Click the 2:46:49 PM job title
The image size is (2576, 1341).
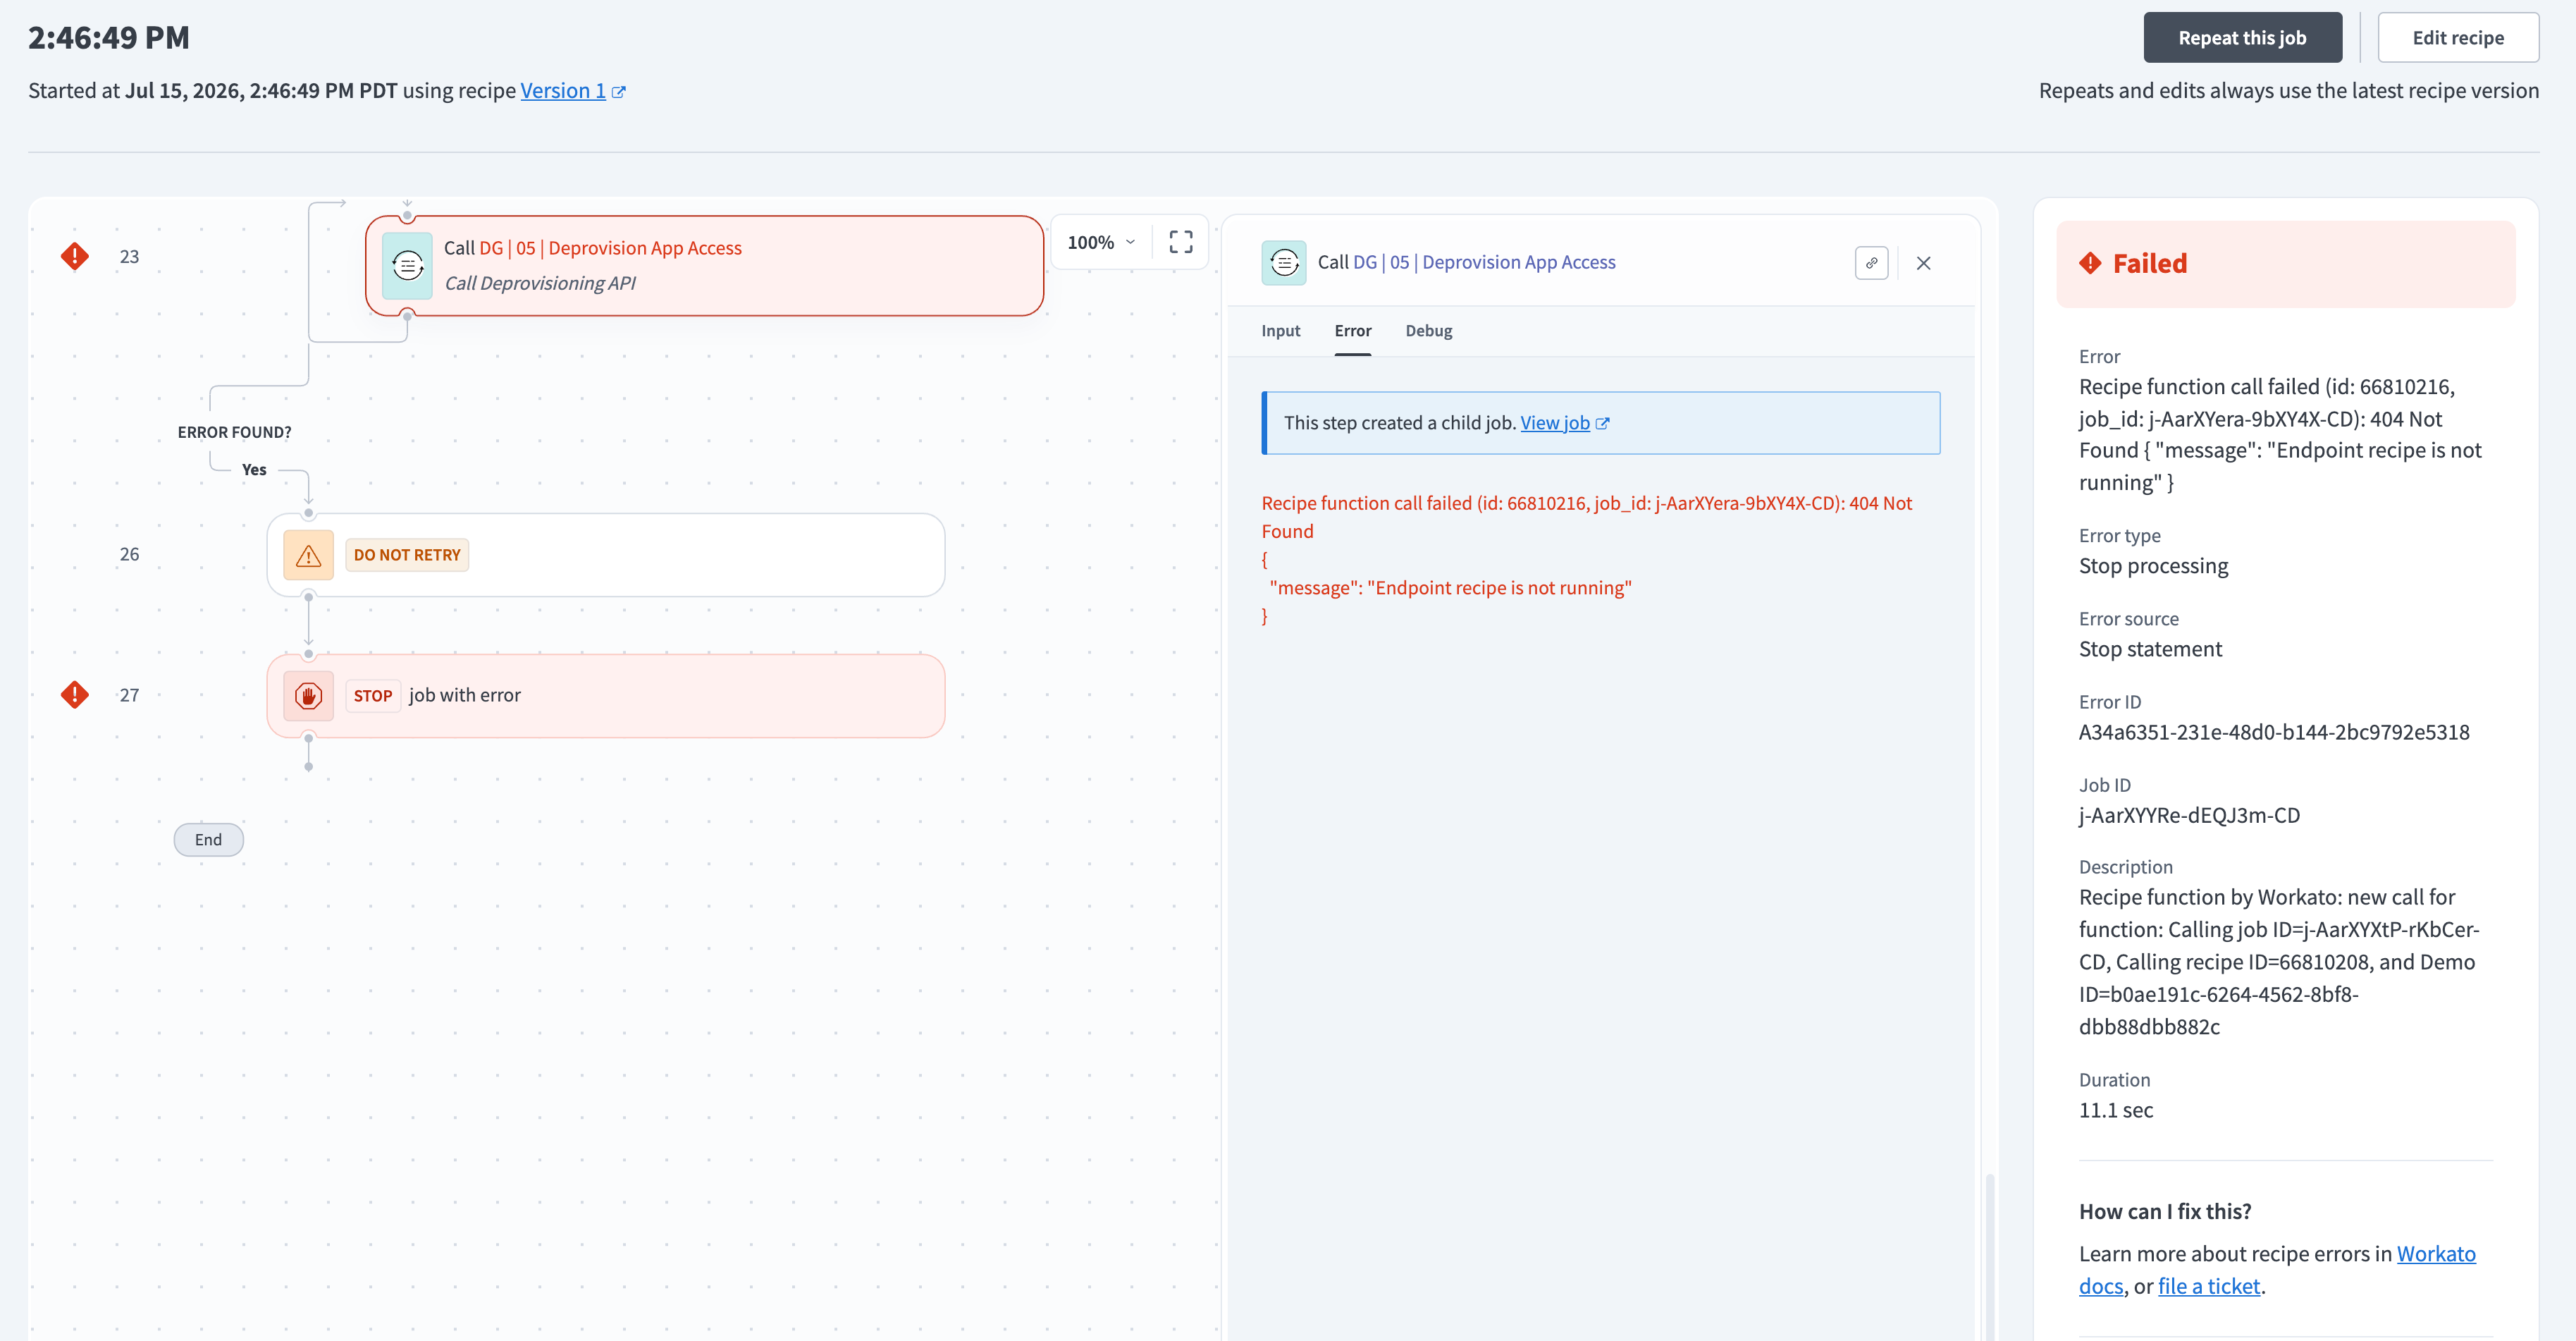(x=109, y=38)
